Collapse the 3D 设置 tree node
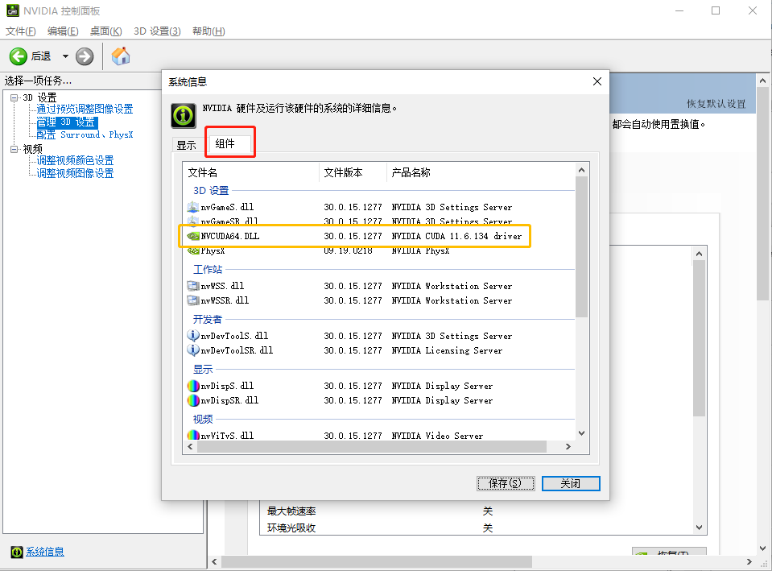The width and height of the screenshot is (772, 571). 14,97
